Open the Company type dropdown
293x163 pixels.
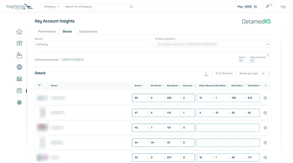point(52,7)
